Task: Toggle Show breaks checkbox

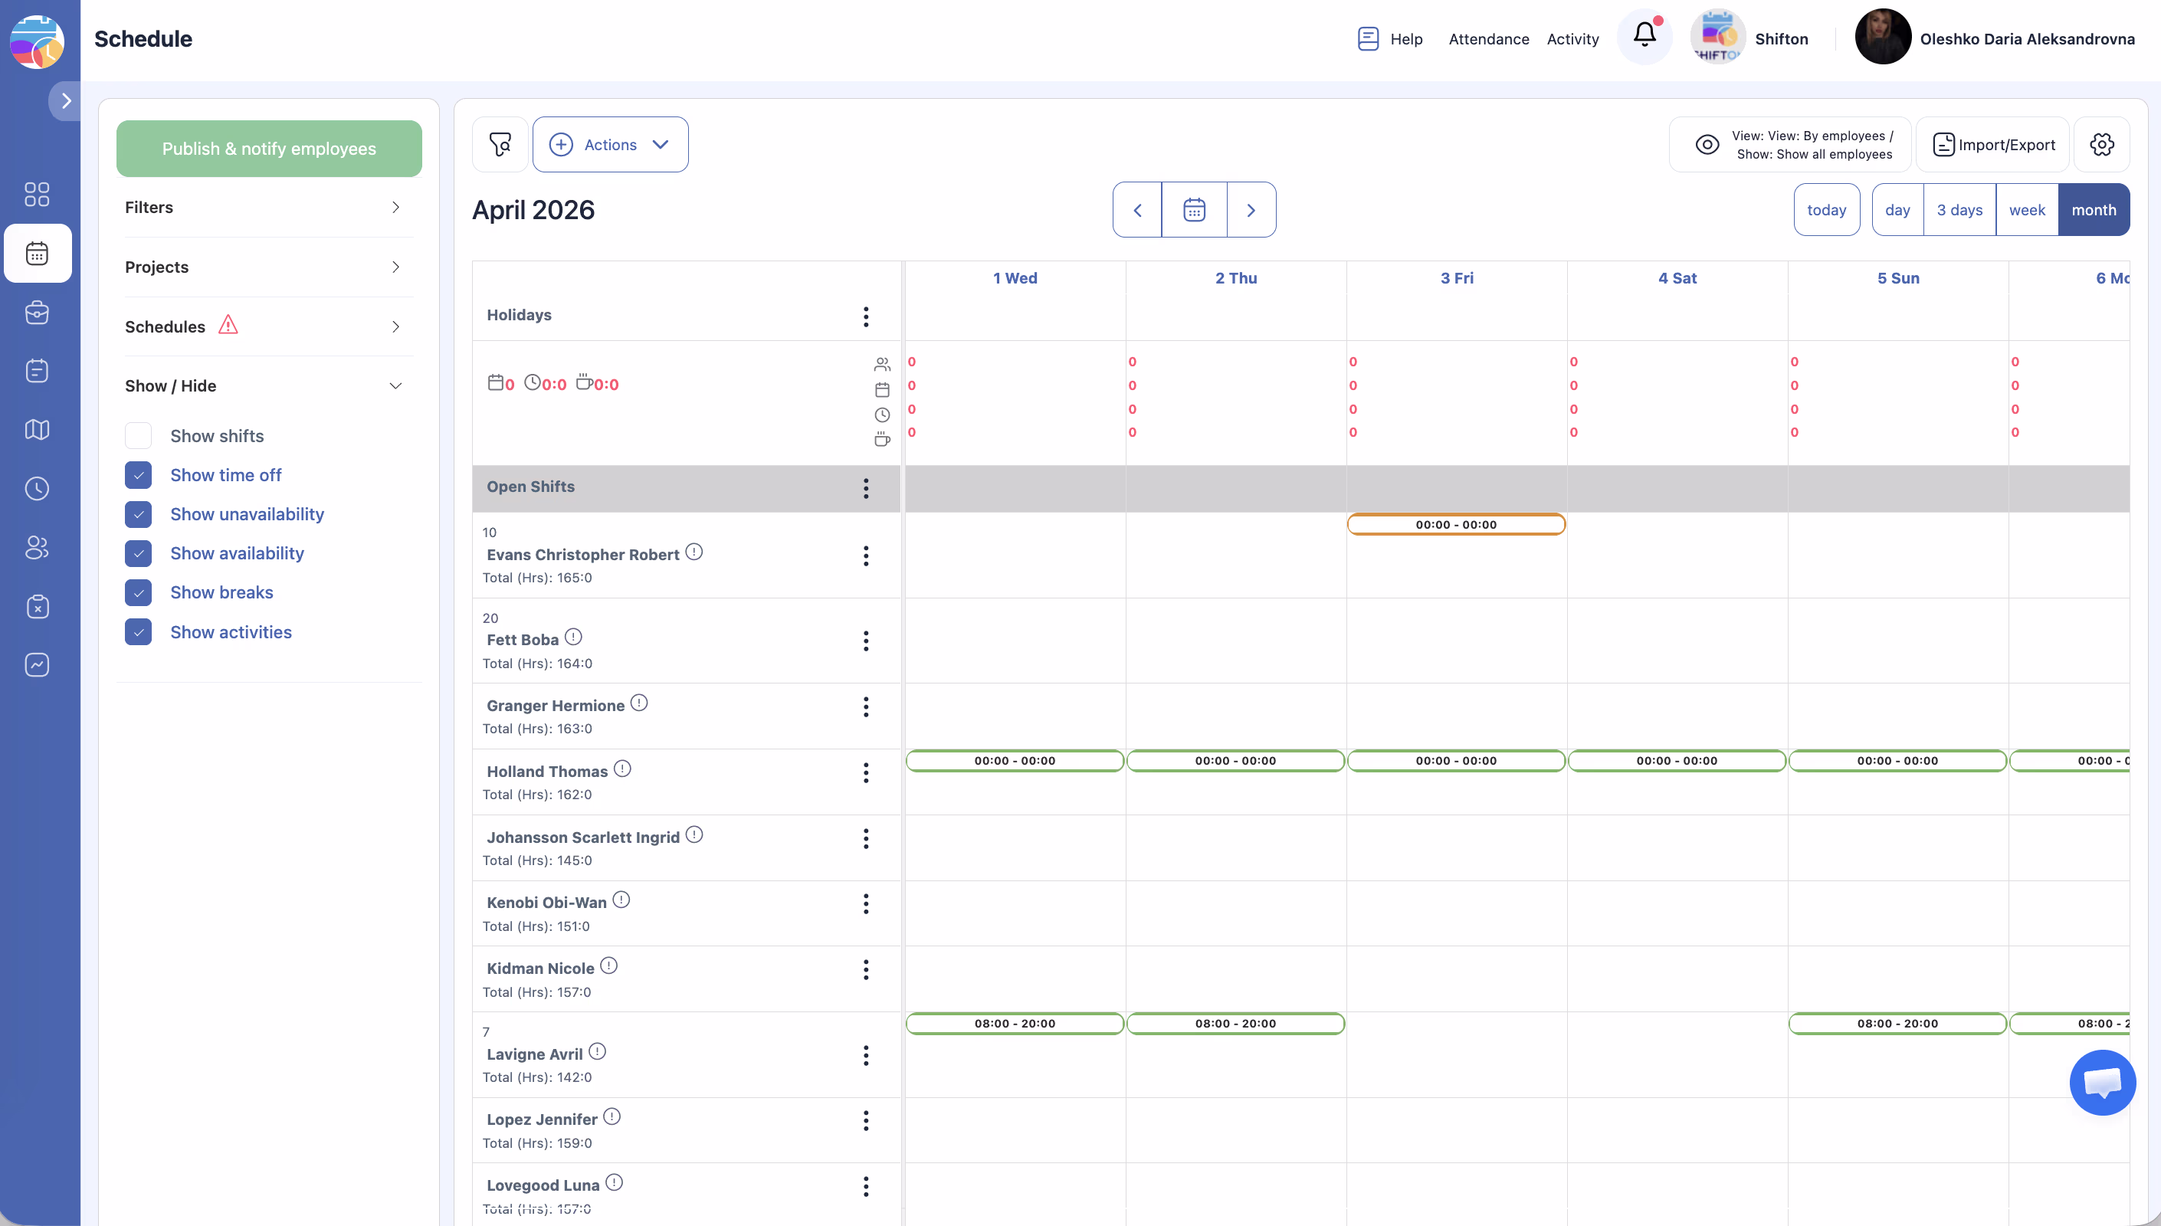Action: pyautogui.click(x=138, y=593)
